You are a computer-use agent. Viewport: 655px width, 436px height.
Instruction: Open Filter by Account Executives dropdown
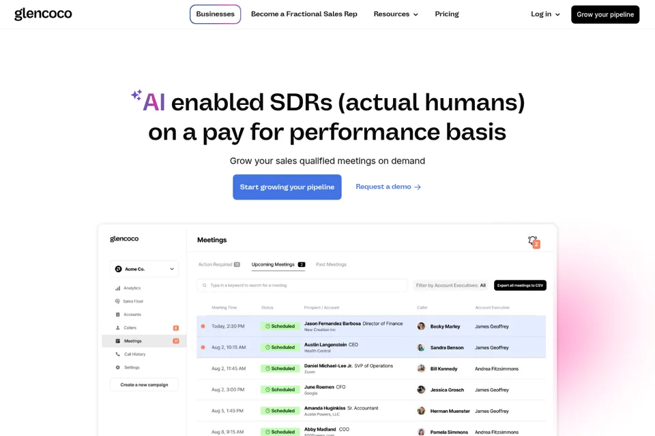(451, 285)
